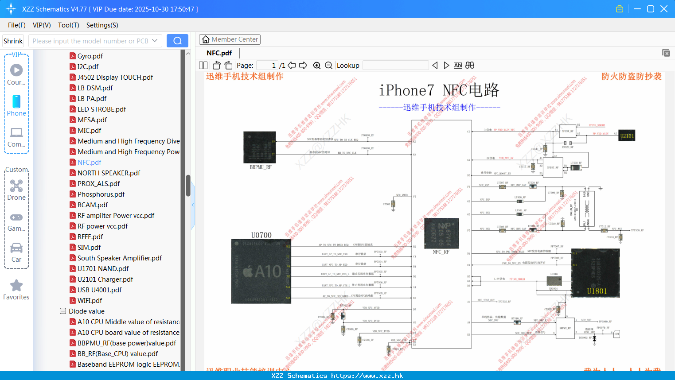The width and height of the screenshot is (675, 380).
Task: Toggle whole-word match Abi icon
Action: [x=458, y=65]
